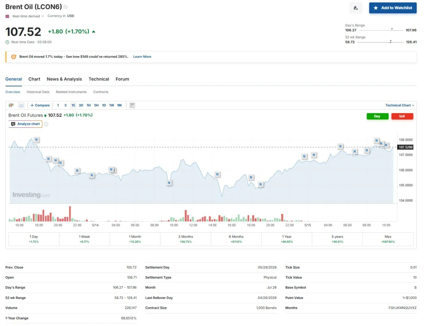The image size is (424, 326).
Task: Click the green Buy button
Action: 377,116
